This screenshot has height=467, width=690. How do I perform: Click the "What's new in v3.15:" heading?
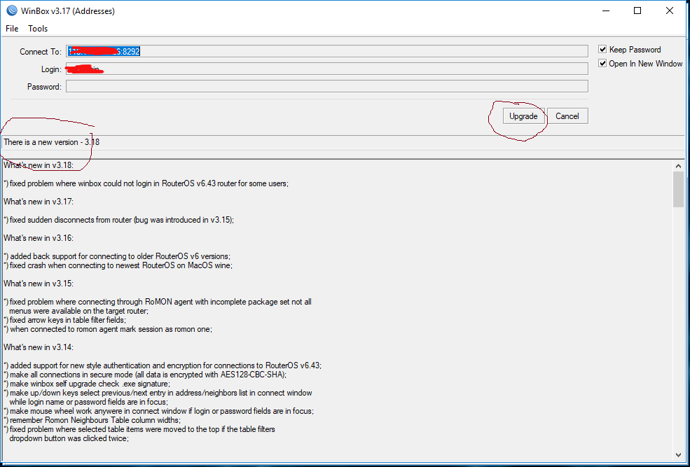pos(39,284)
